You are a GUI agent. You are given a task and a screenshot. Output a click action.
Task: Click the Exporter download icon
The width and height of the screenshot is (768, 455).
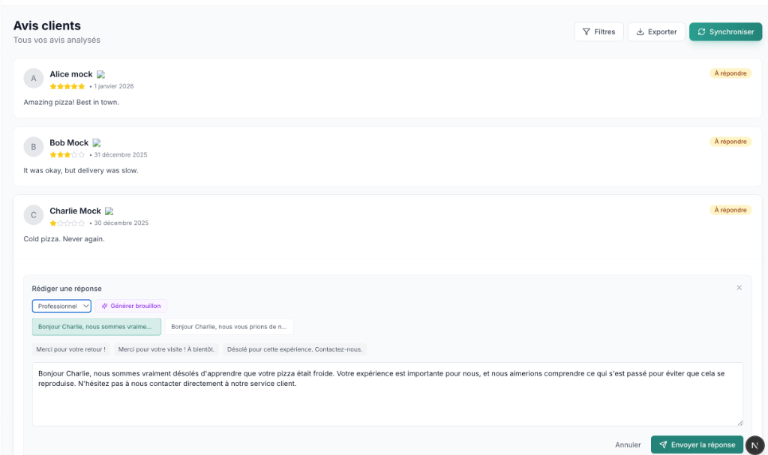tap(640, 32)
